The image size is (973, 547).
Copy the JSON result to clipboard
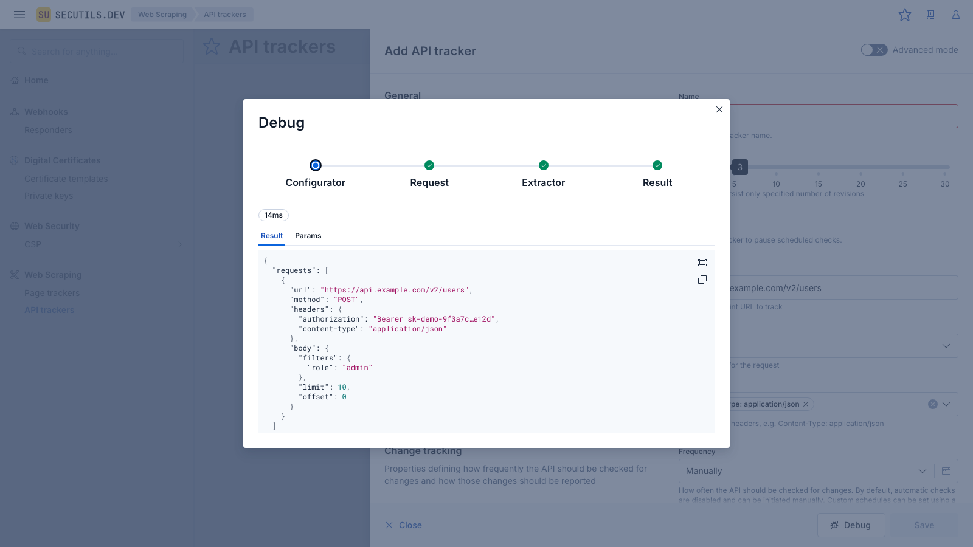(702, 280)
